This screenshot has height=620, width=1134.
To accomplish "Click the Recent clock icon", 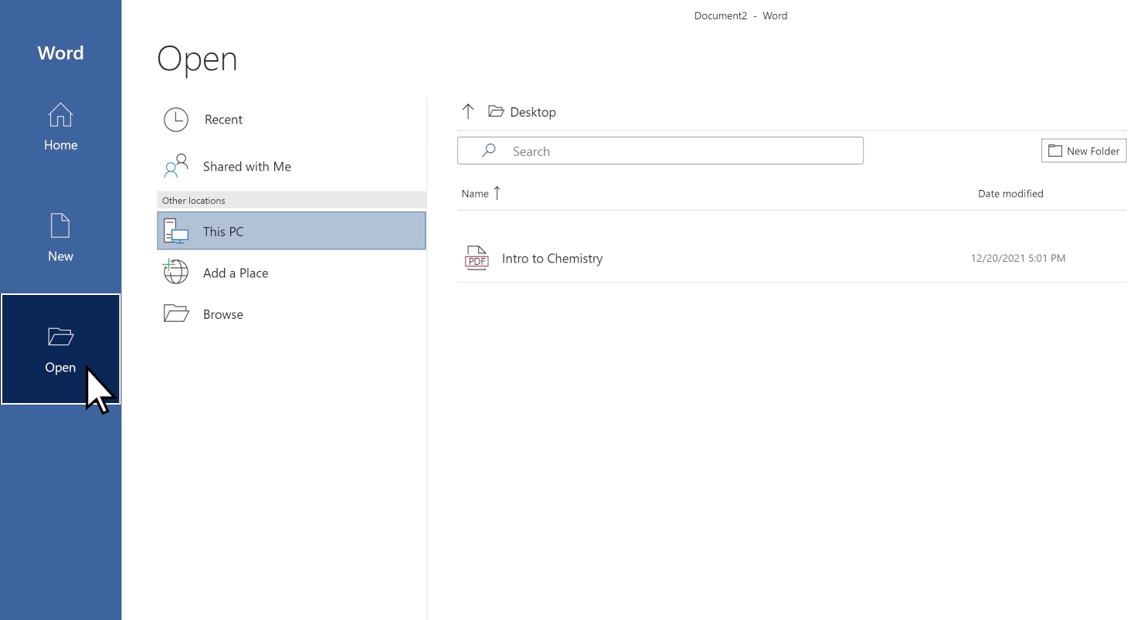I will [x=176, y=120].
